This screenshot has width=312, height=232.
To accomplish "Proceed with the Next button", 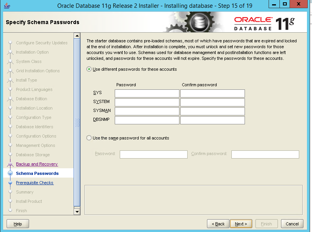I will click(x=241, y=224).
